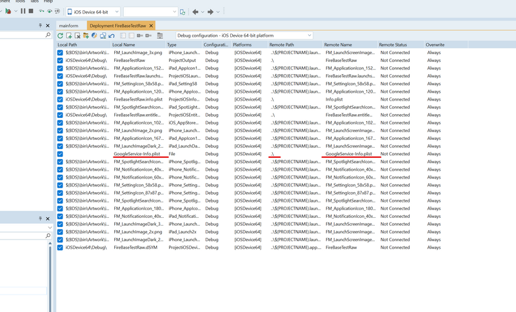Screen dimensions: 516x312
Task: Expand forward navigation history dropdown arrow
Action: [218, 12]
